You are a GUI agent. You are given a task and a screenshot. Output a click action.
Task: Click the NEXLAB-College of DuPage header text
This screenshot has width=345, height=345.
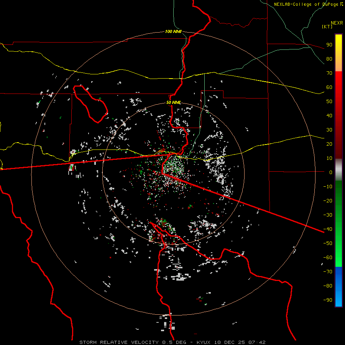[307, 4]
